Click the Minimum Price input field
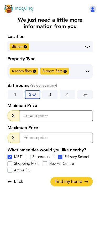Viewport: 100px width, 228px height. point(56,116)
